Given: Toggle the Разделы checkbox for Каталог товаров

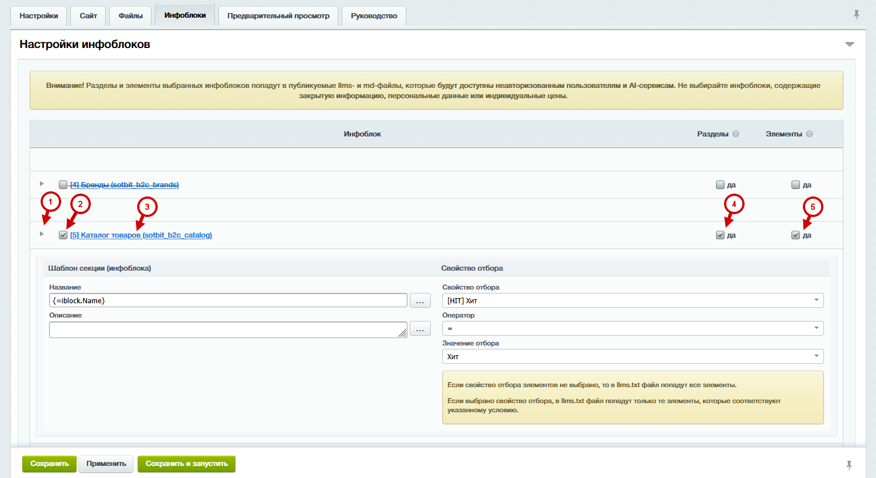Looking at the screenshot, I should tap(720, 235).
